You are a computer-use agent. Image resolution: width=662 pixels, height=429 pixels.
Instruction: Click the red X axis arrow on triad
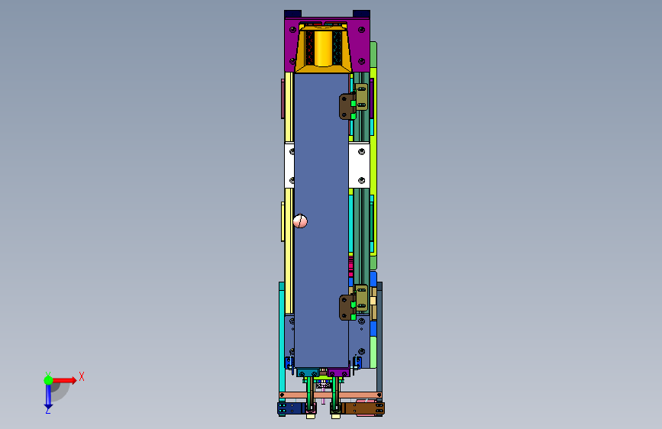(64, 380)
